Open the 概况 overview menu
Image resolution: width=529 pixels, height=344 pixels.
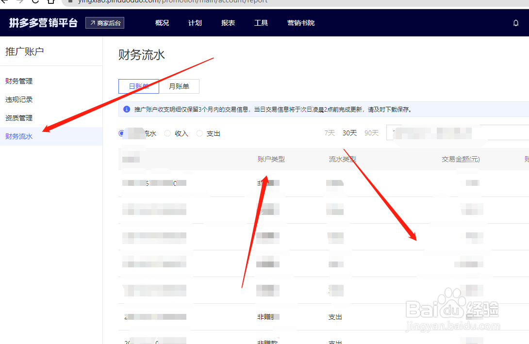(x=162, y=23)
